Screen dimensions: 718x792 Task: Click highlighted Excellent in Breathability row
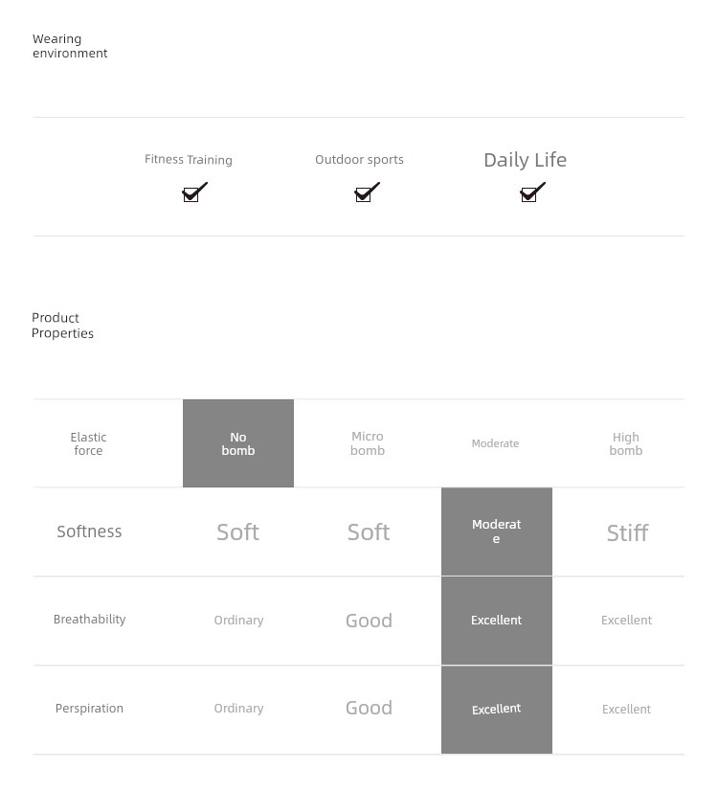click(x=497, y=621)
